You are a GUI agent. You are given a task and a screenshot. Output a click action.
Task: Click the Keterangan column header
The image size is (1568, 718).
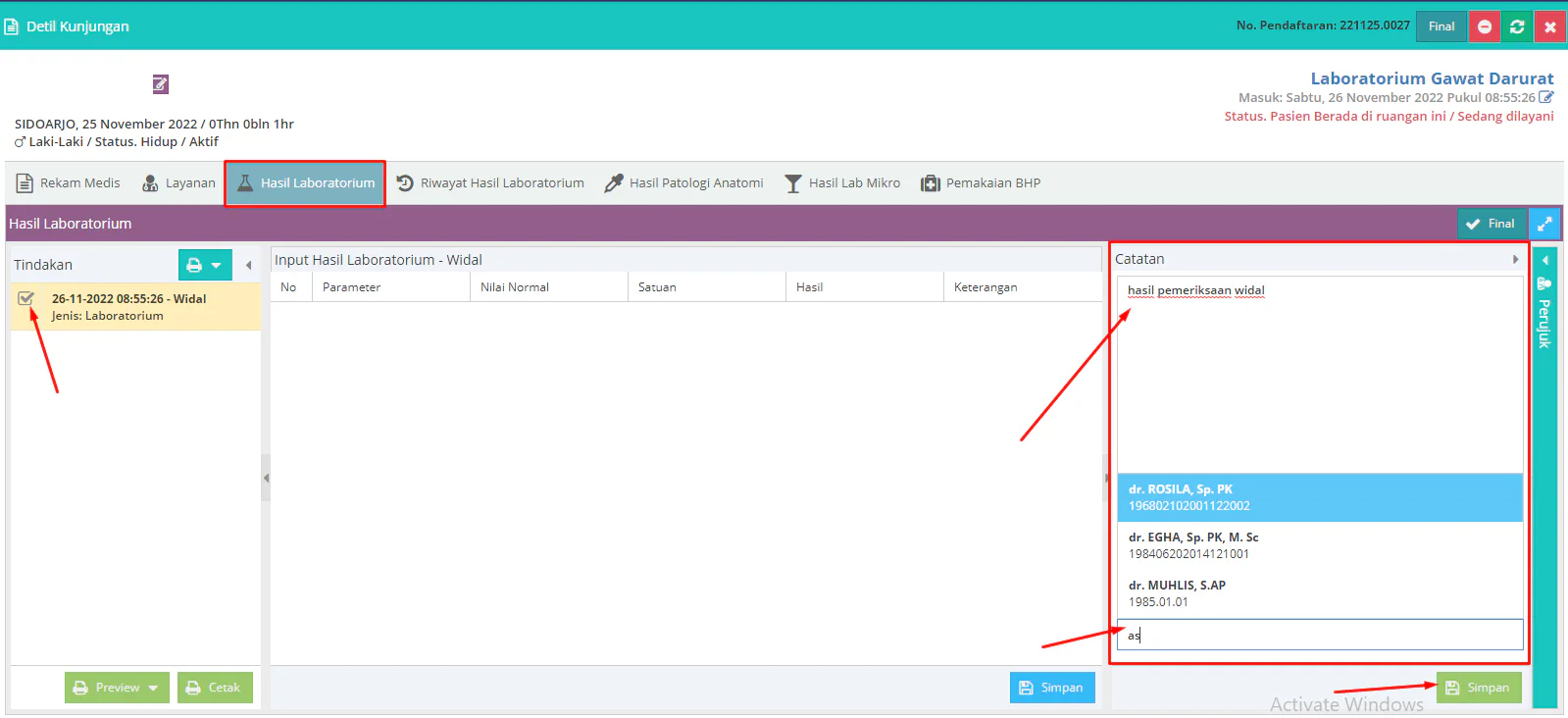[1022, 287]
